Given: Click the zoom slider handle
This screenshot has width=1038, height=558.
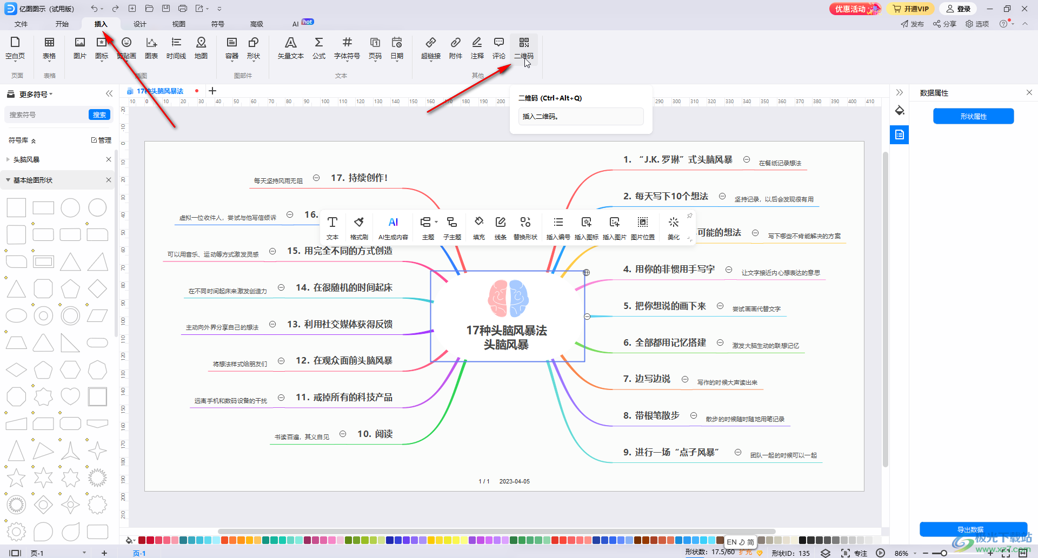Looking at the screenshot, I should [x=943, y=553].
